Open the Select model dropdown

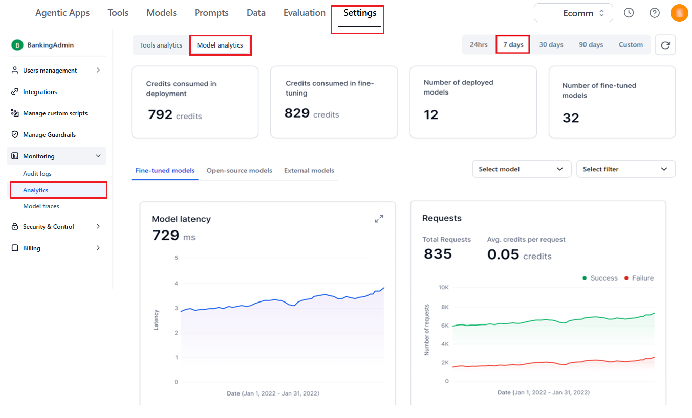pos(522,169)
